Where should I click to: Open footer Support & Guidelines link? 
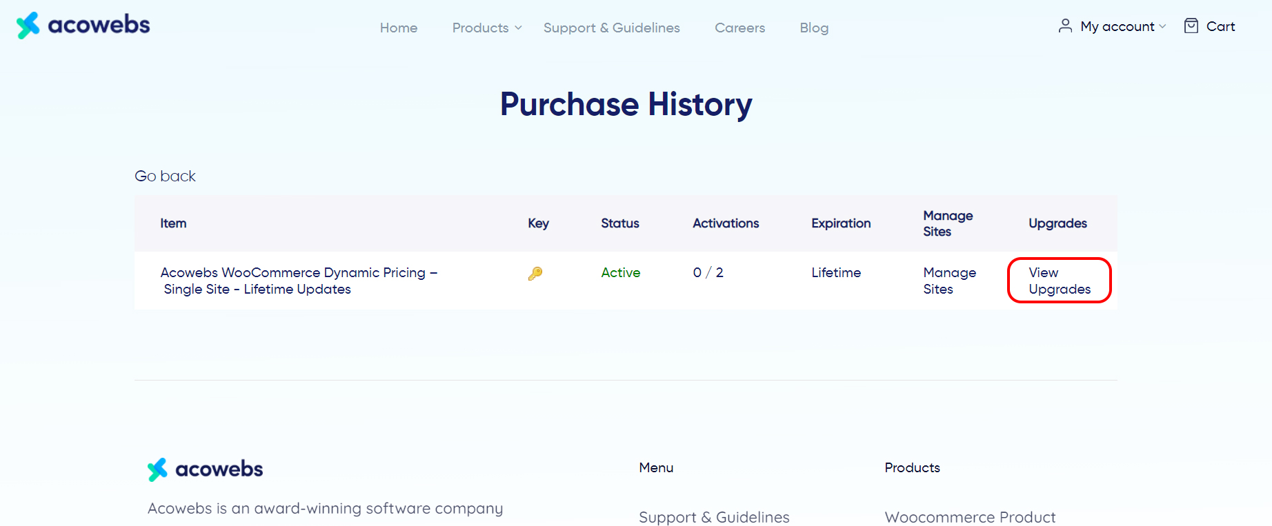click(714, 517)
